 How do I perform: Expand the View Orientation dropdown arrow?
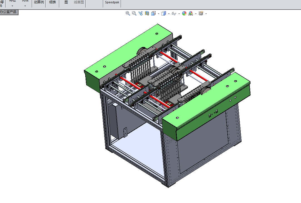[x=159, y=14]
